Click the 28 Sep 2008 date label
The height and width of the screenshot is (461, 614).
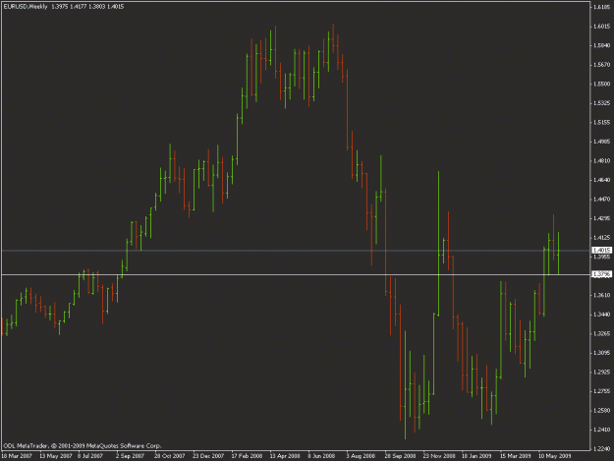click(x=400, y=456)
